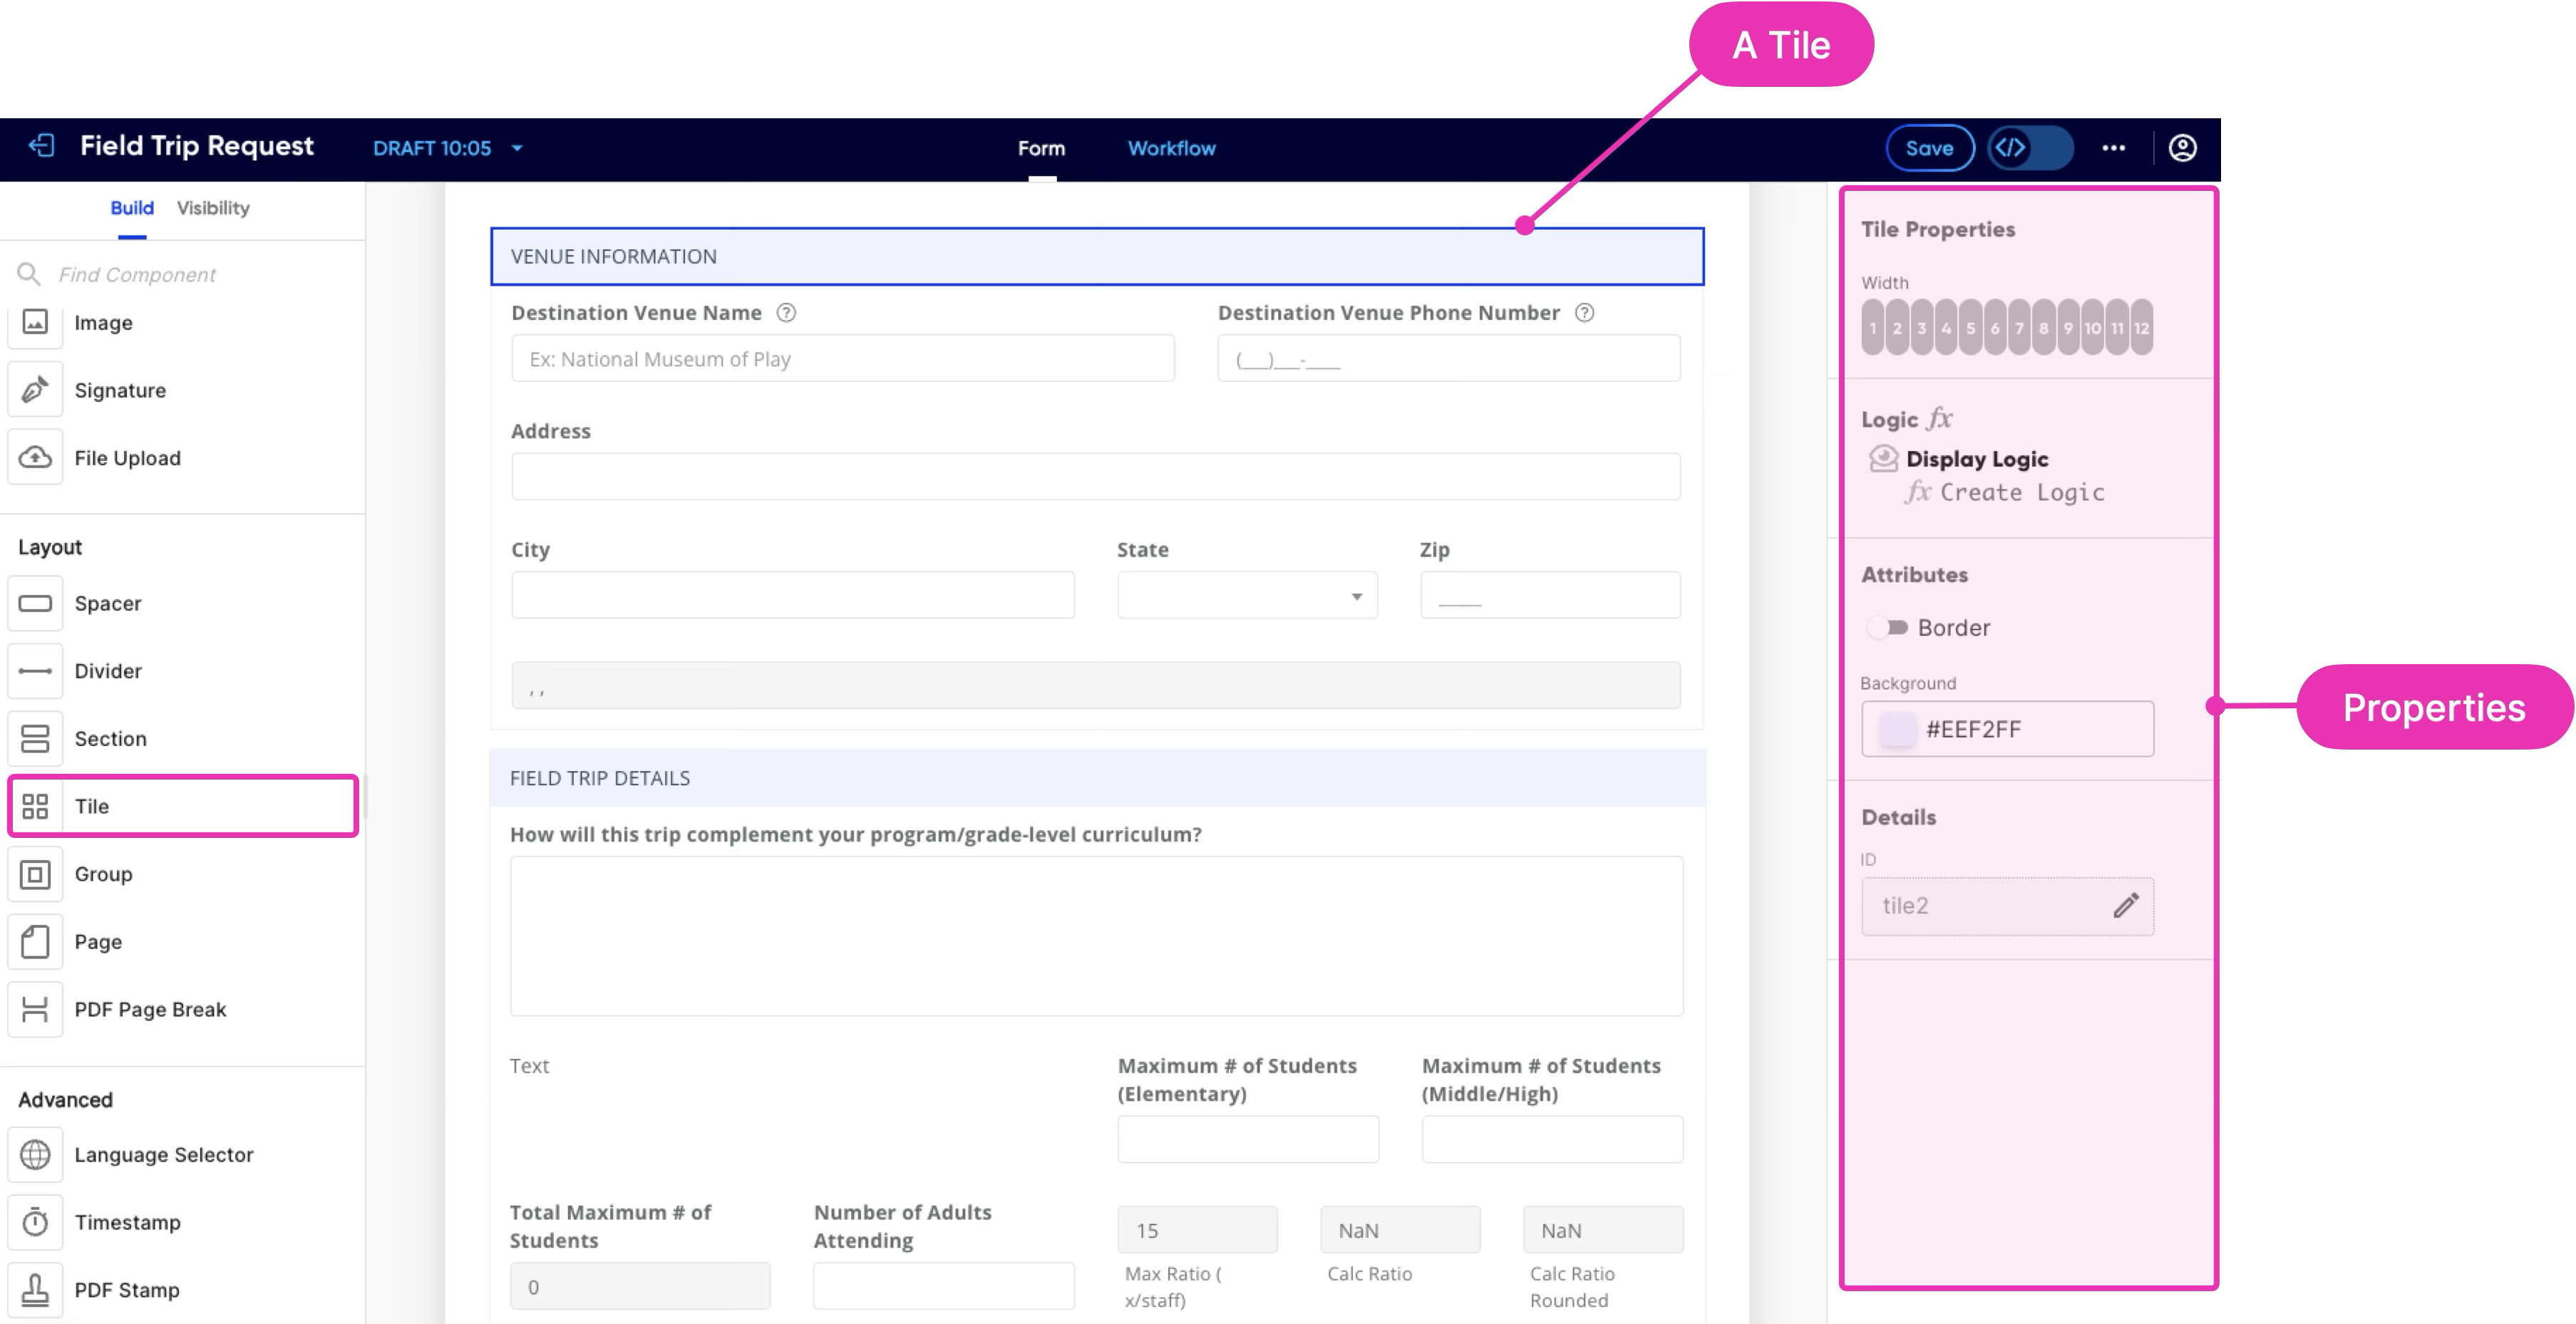2576x1324 pixels.
Task: Select the Signature component icon
Action: coord(35,390)
